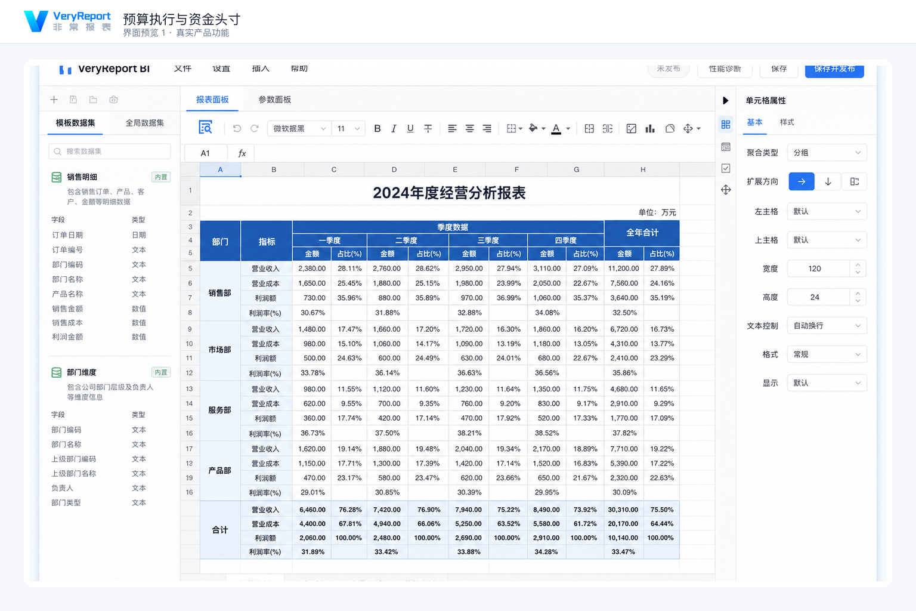Open the font family dropdown 微软雅黑
The height and width of the screenshot is (611, 916).
click(x=299, y=128)
